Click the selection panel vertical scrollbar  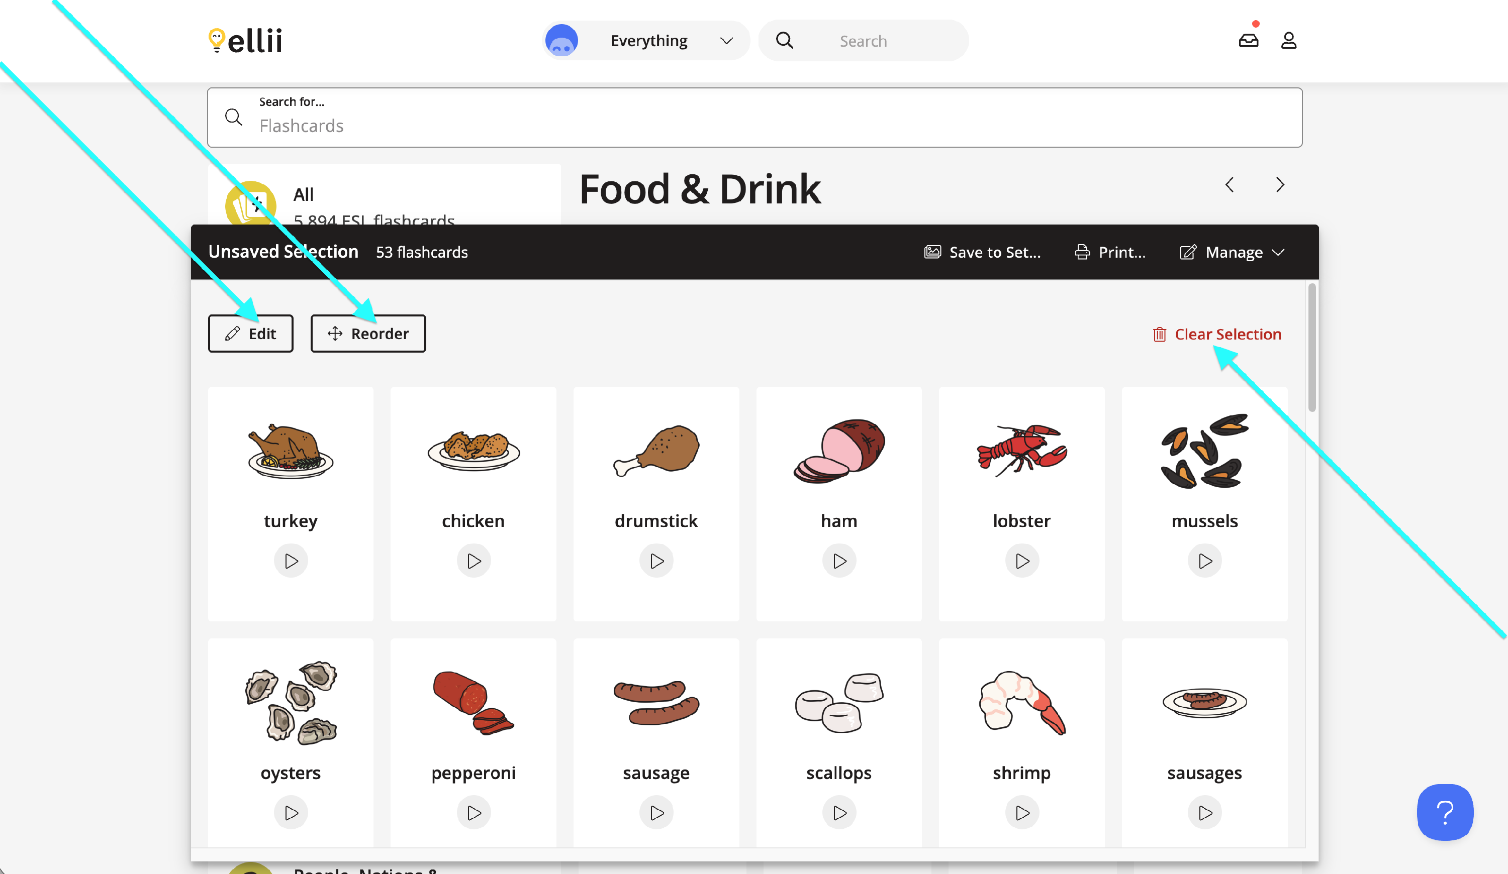pos(1312,348)
